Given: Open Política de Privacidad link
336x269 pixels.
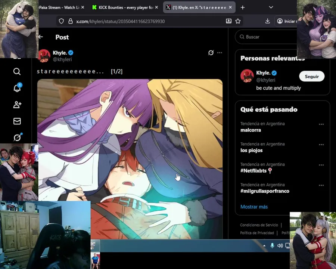Looking at the screenshot, I should tap(257, 233).
